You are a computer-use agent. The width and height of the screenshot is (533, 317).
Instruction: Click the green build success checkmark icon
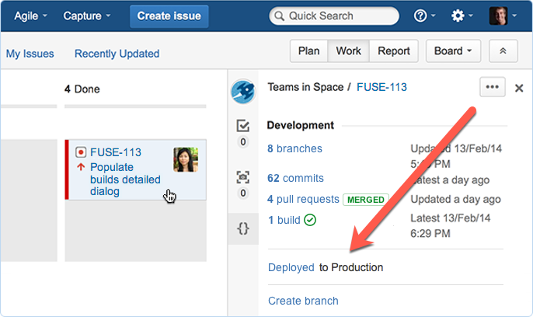click(310, 220)
